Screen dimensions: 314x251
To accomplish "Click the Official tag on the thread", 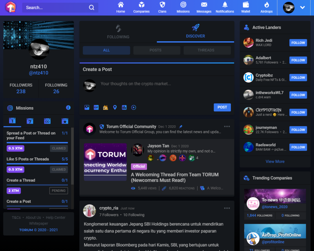I will click(139, 166).
